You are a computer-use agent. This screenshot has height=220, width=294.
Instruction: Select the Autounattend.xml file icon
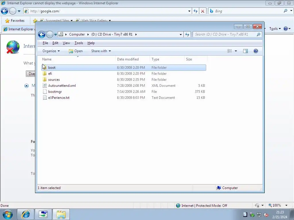click(x=45, y=85)
